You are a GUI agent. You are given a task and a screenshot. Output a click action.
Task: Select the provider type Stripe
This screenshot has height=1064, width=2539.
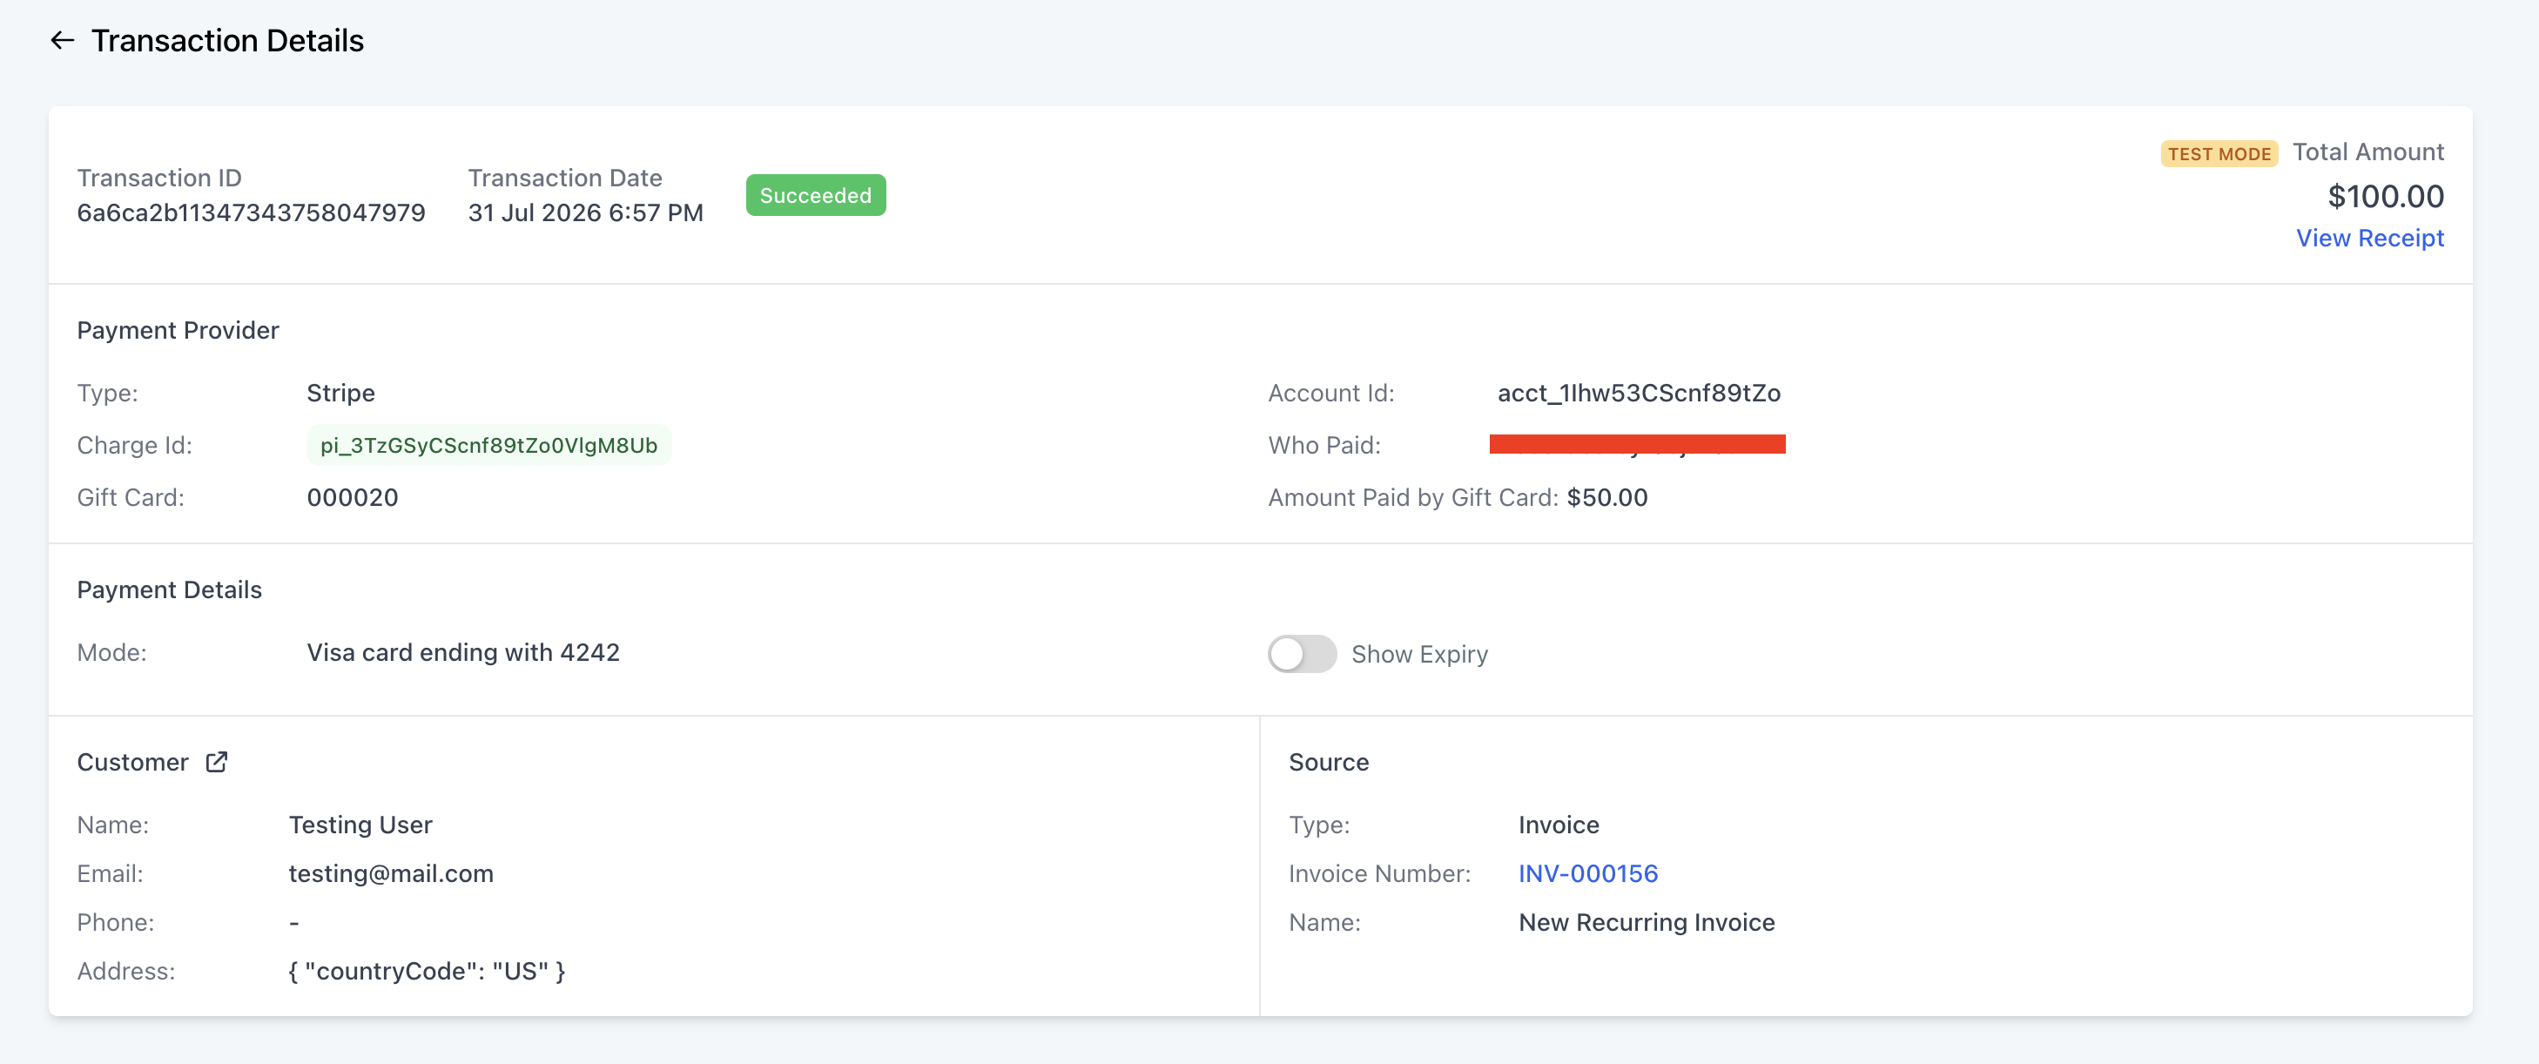pyautogui.click(x=341, y=393)
